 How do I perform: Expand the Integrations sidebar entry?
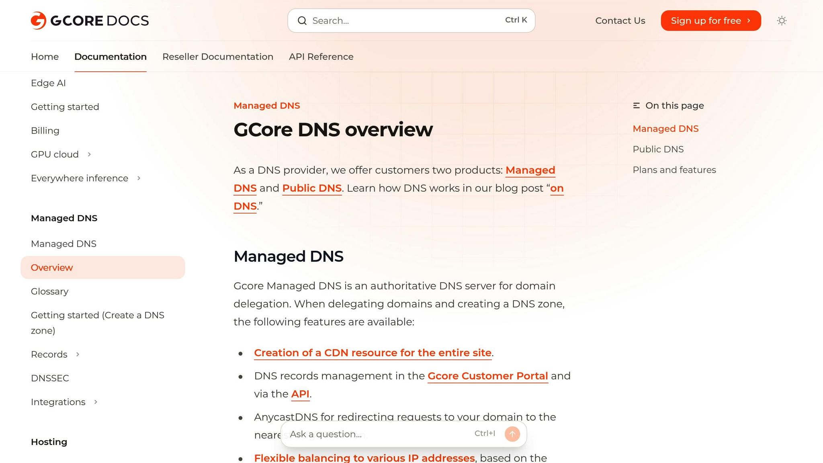tap(96, 402)
